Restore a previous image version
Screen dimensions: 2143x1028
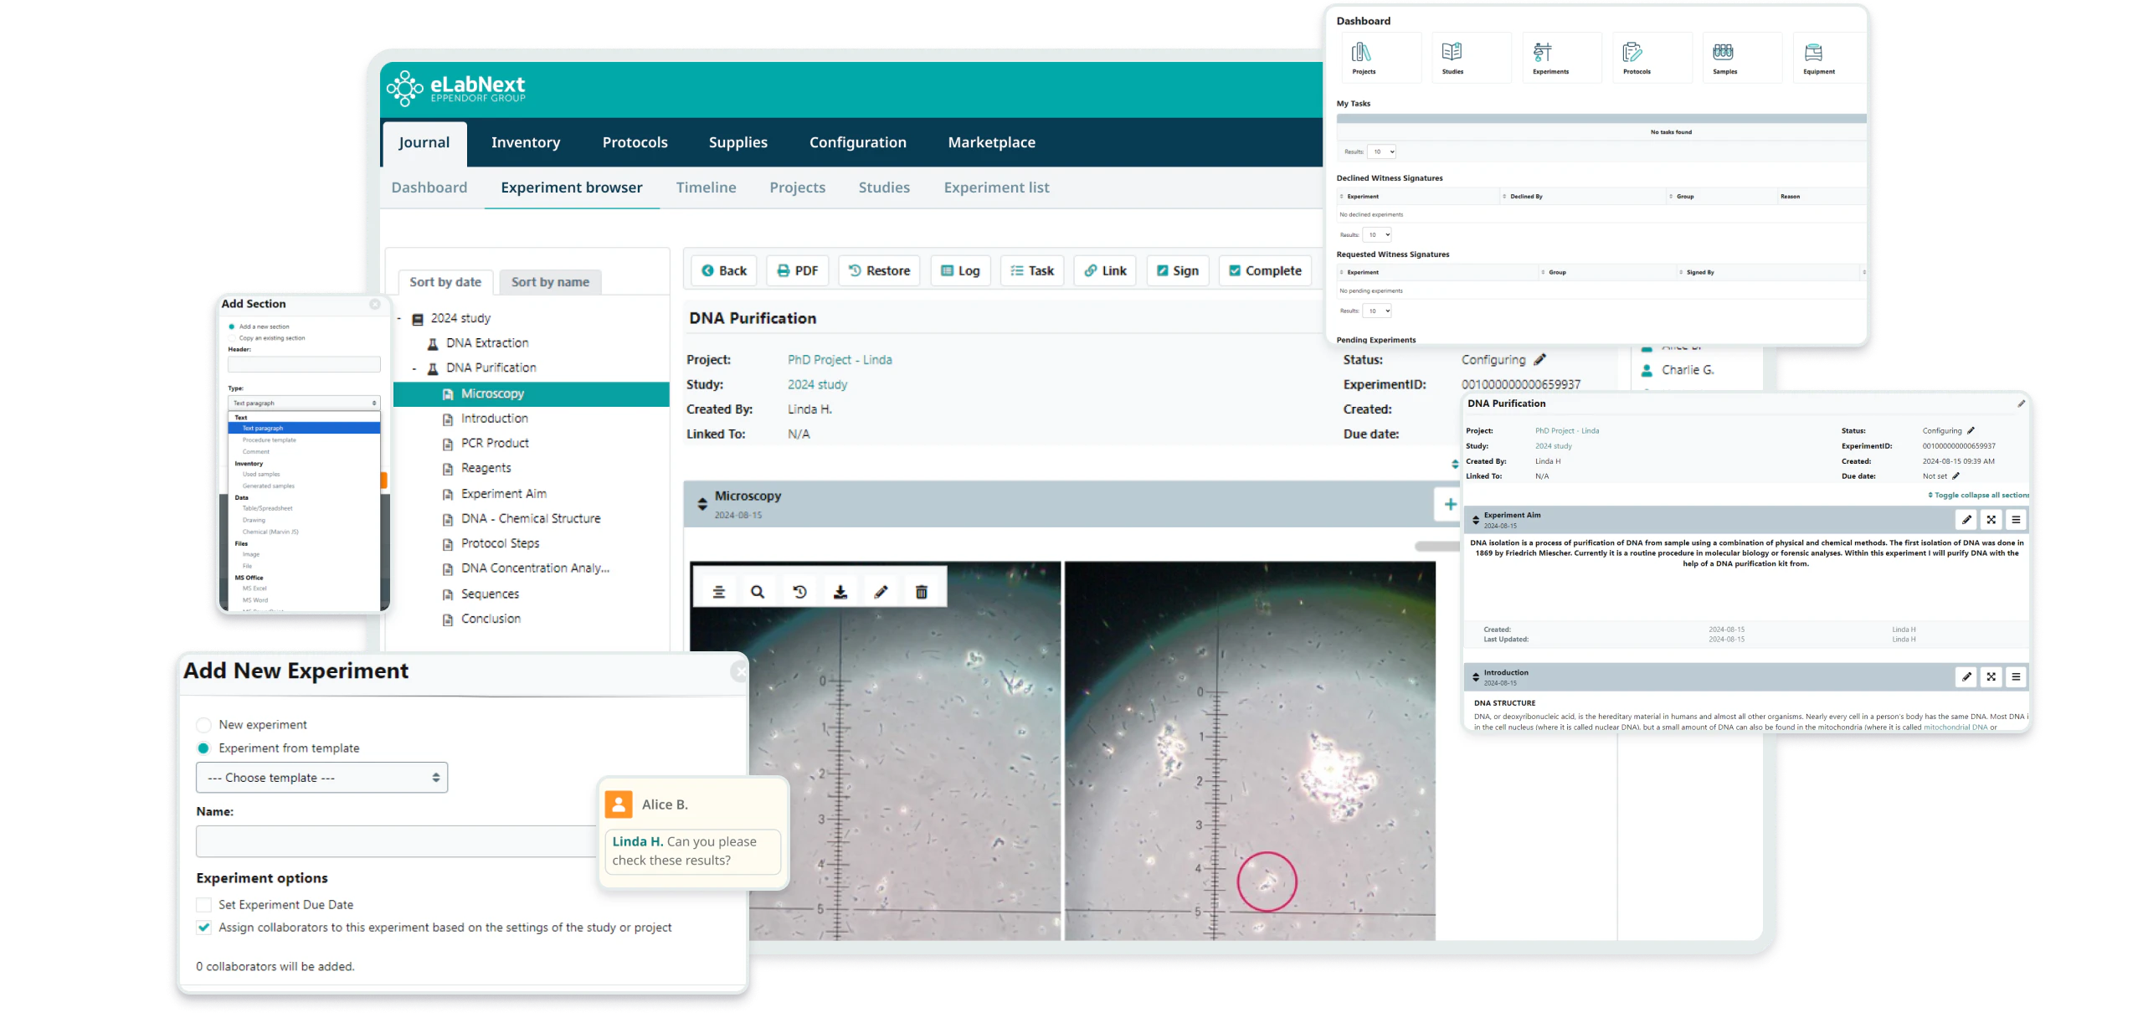799,590
